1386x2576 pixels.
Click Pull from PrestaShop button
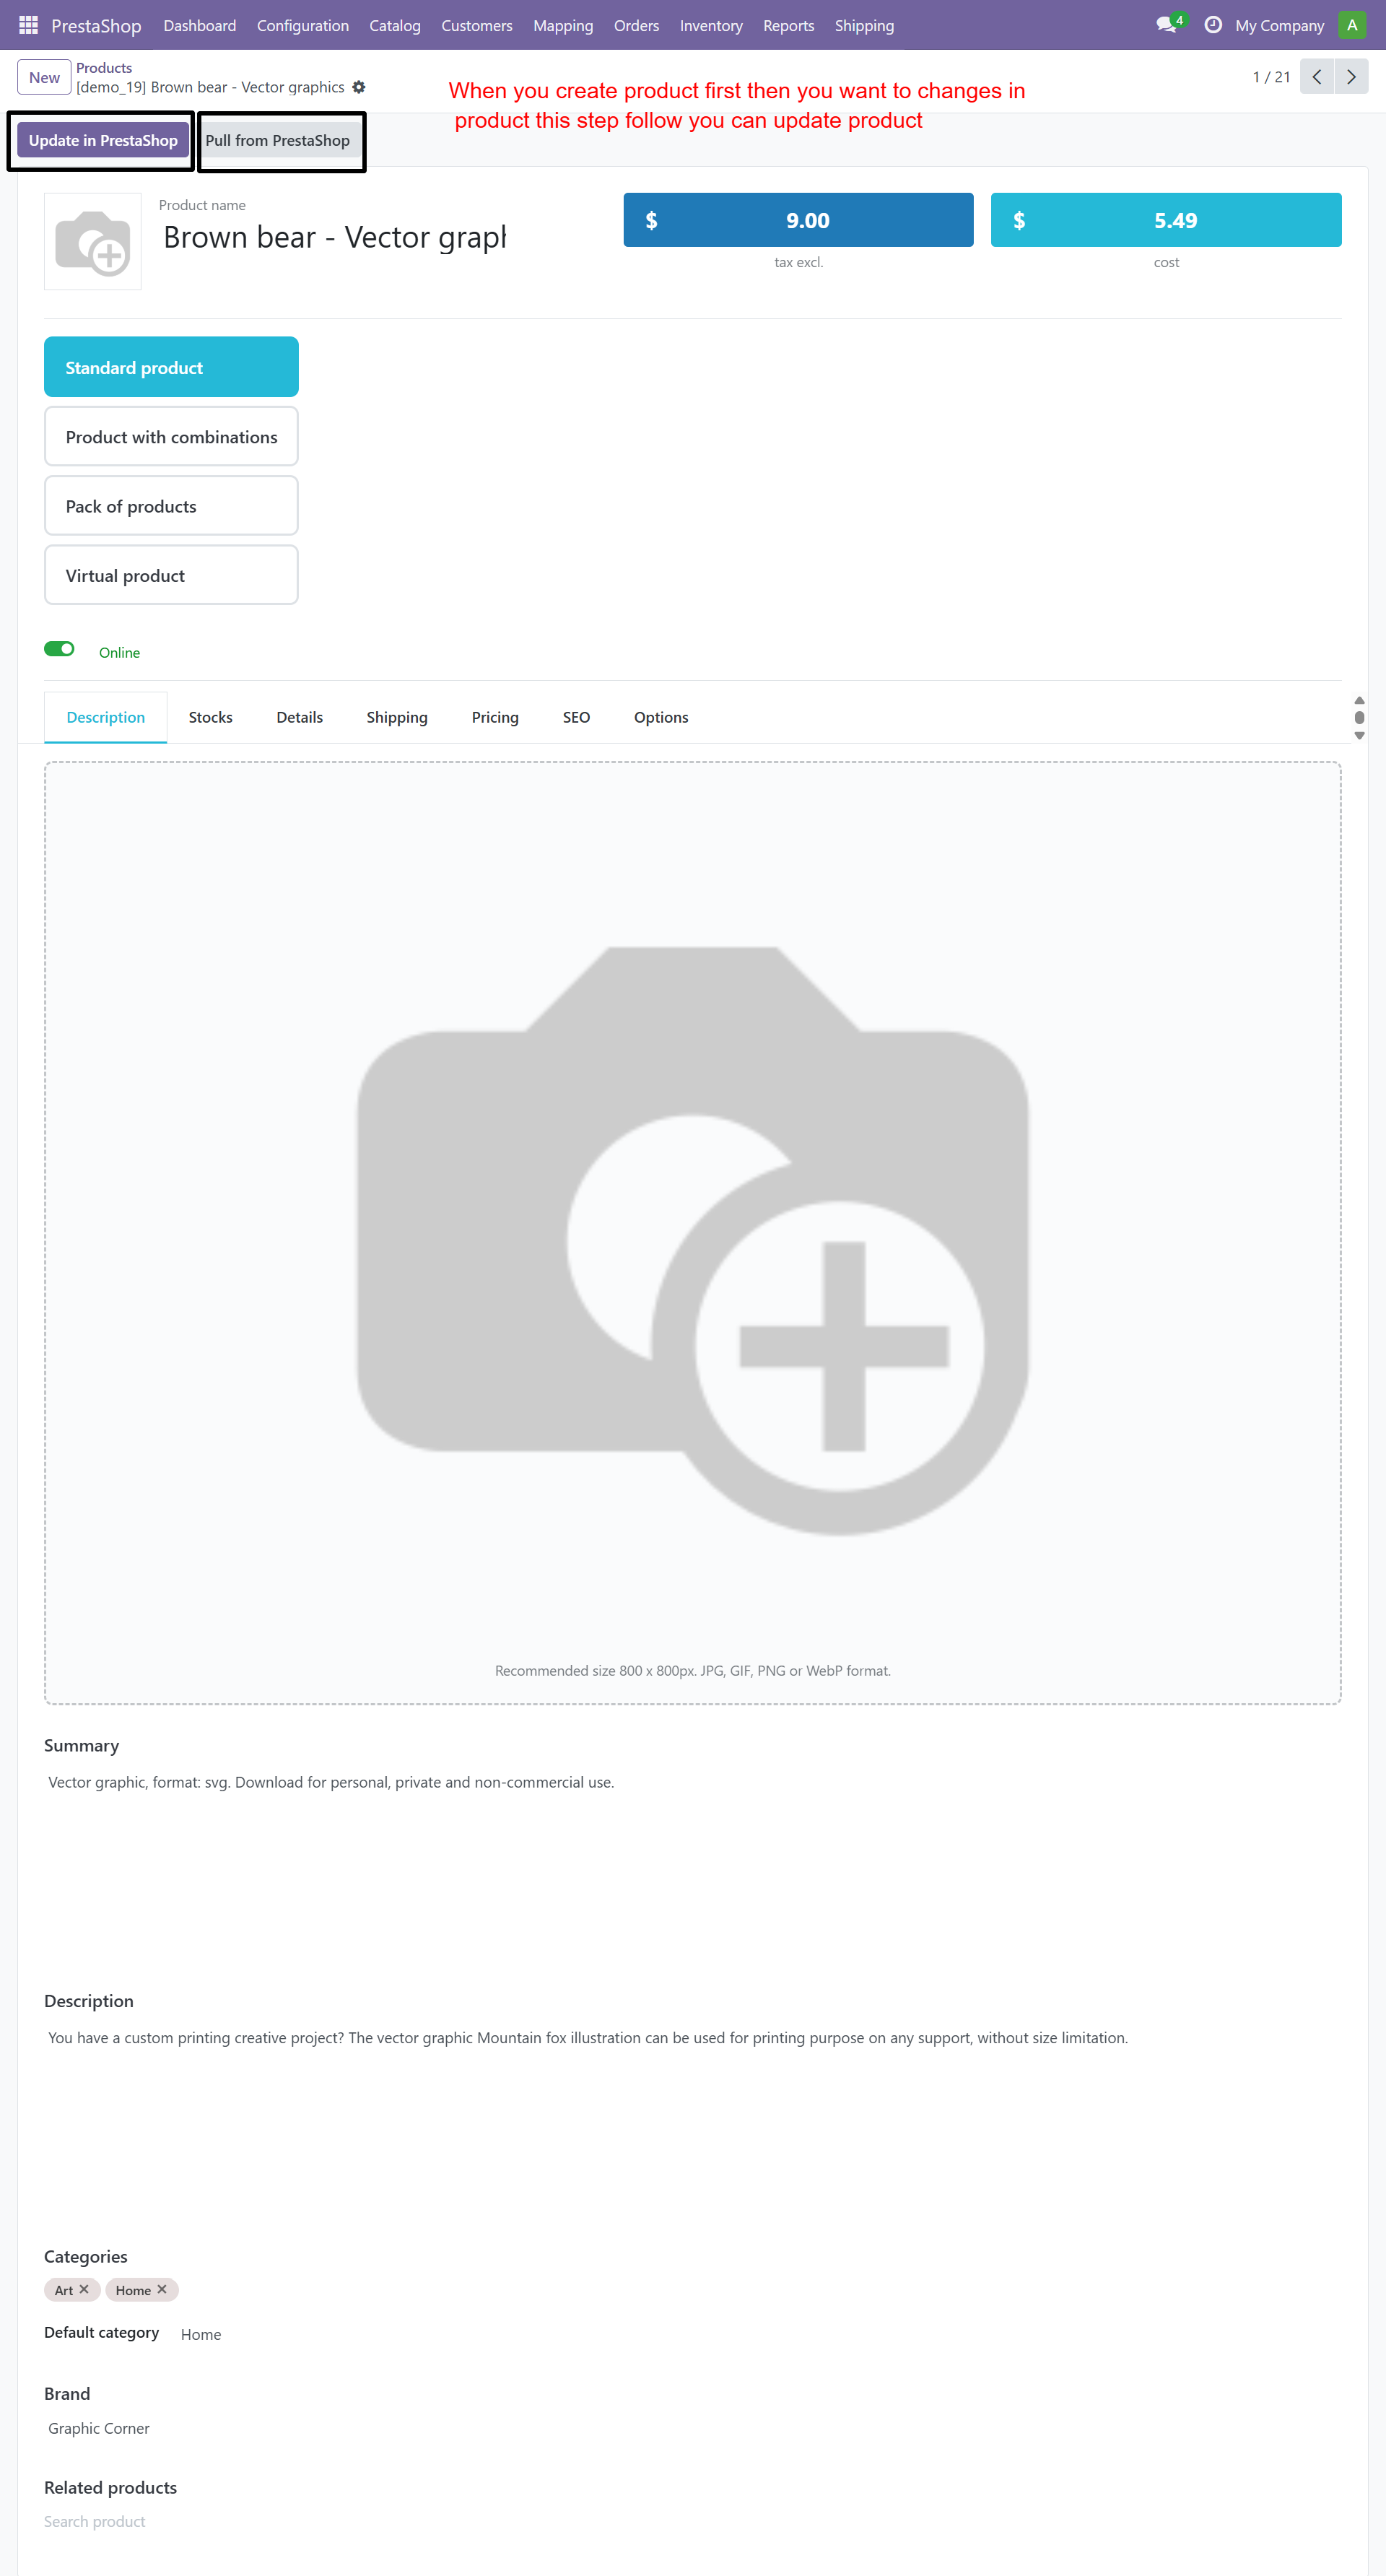[278, 140]
